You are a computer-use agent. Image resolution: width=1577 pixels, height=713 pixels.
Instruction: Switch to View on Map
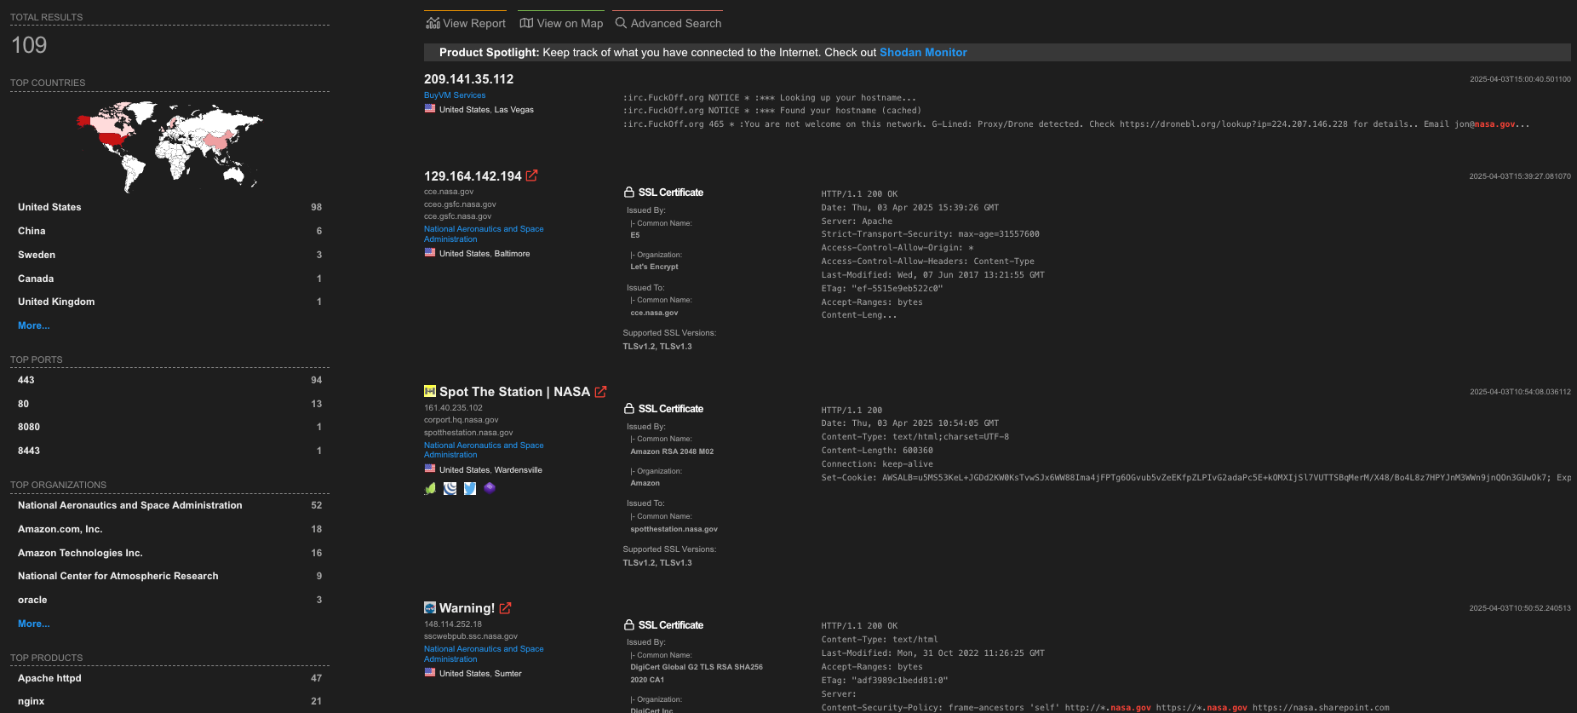coord(561,23)
